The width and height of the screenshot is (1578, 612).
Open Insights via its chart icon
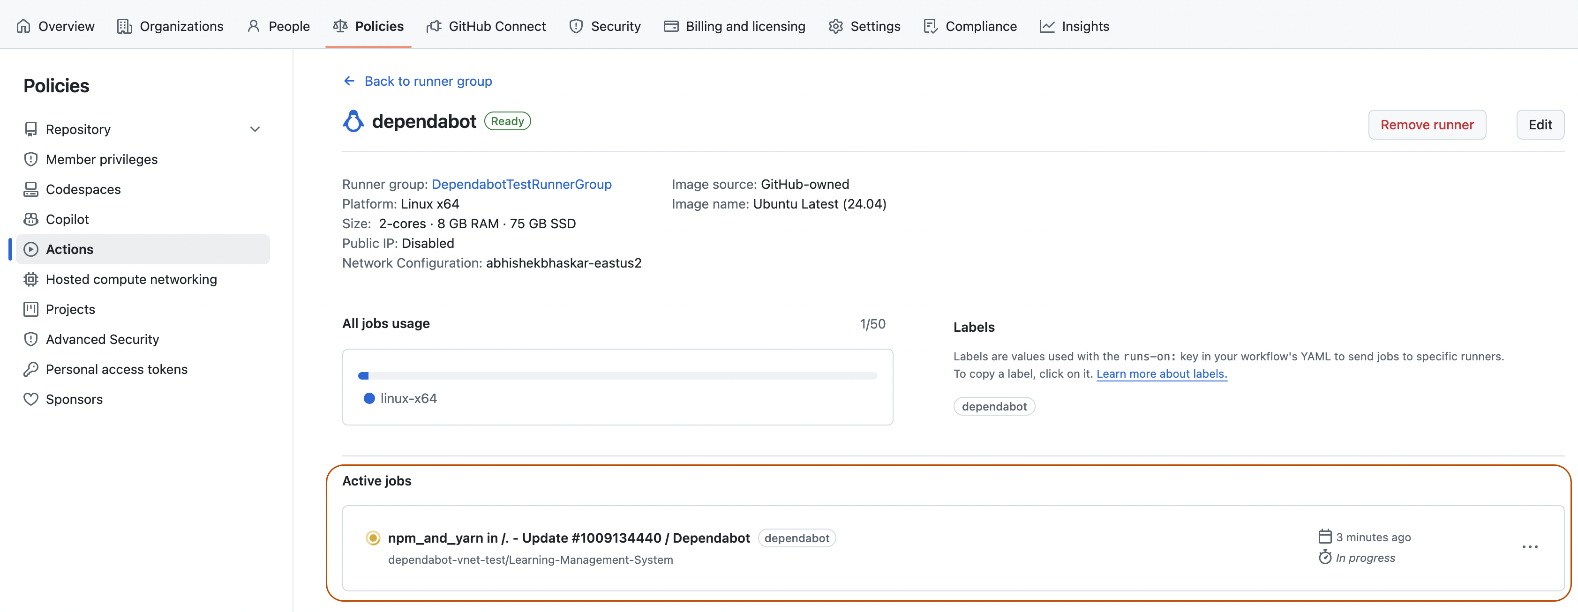(1047, 26)
